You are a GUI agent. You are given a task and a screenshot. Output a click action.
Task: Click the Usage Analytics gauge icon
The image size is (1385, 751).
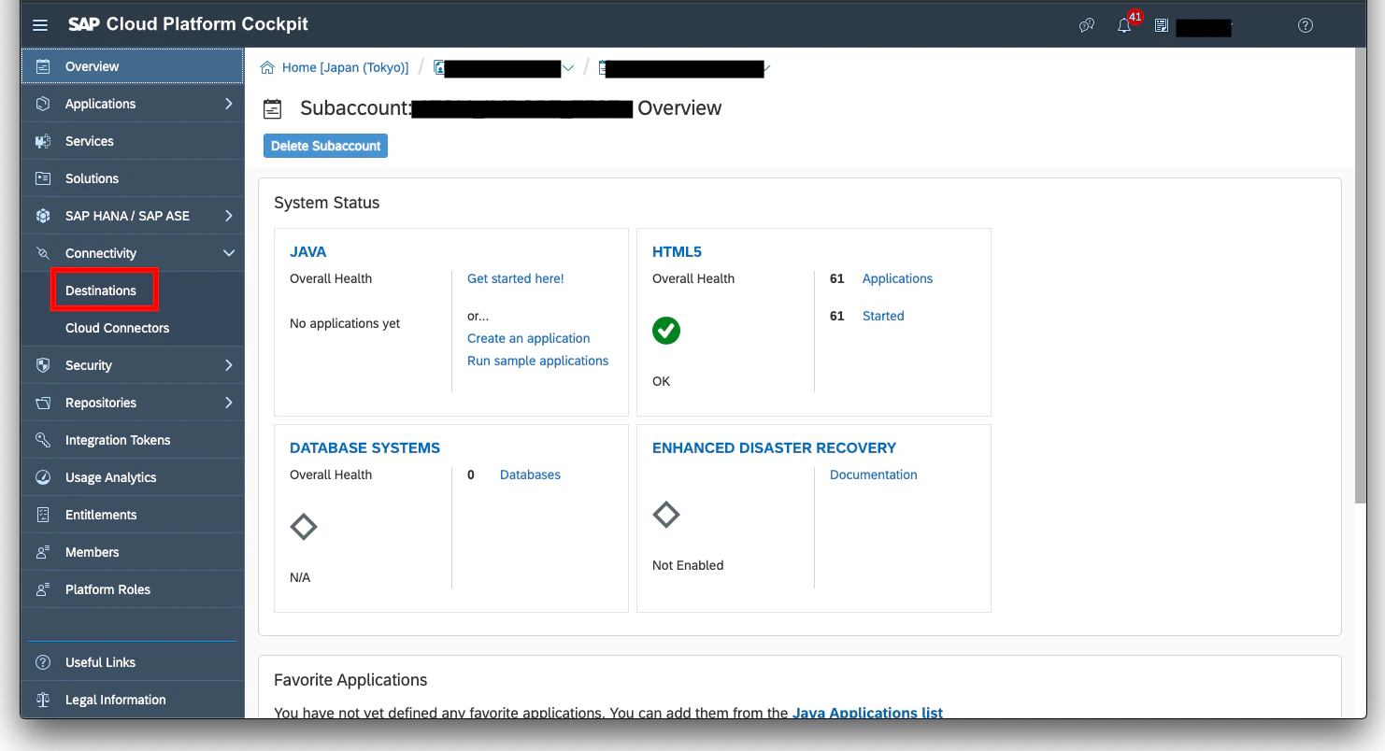tap(43, 477)
